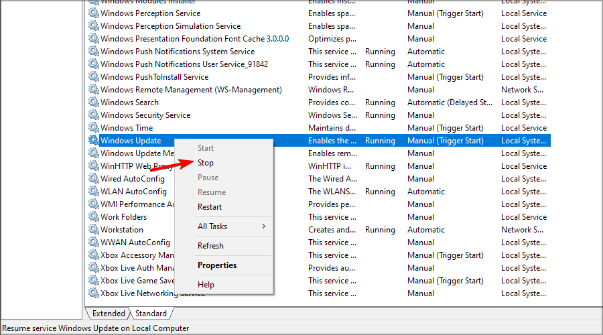Select Windows Security Service name
Image resolution: width=603 pixels, height=335 pixels.
pyautogui.click(x=145, y=115)
